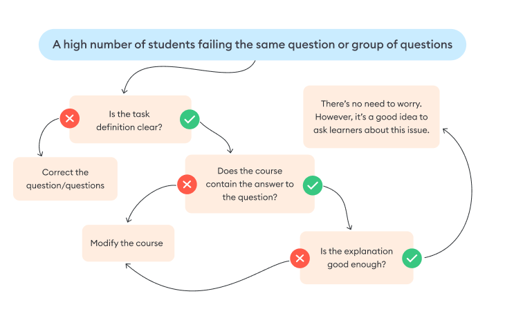Click the long arrow from the explanation question to 'Modify the course'
505x325 pixels.
tap(208, 286)
